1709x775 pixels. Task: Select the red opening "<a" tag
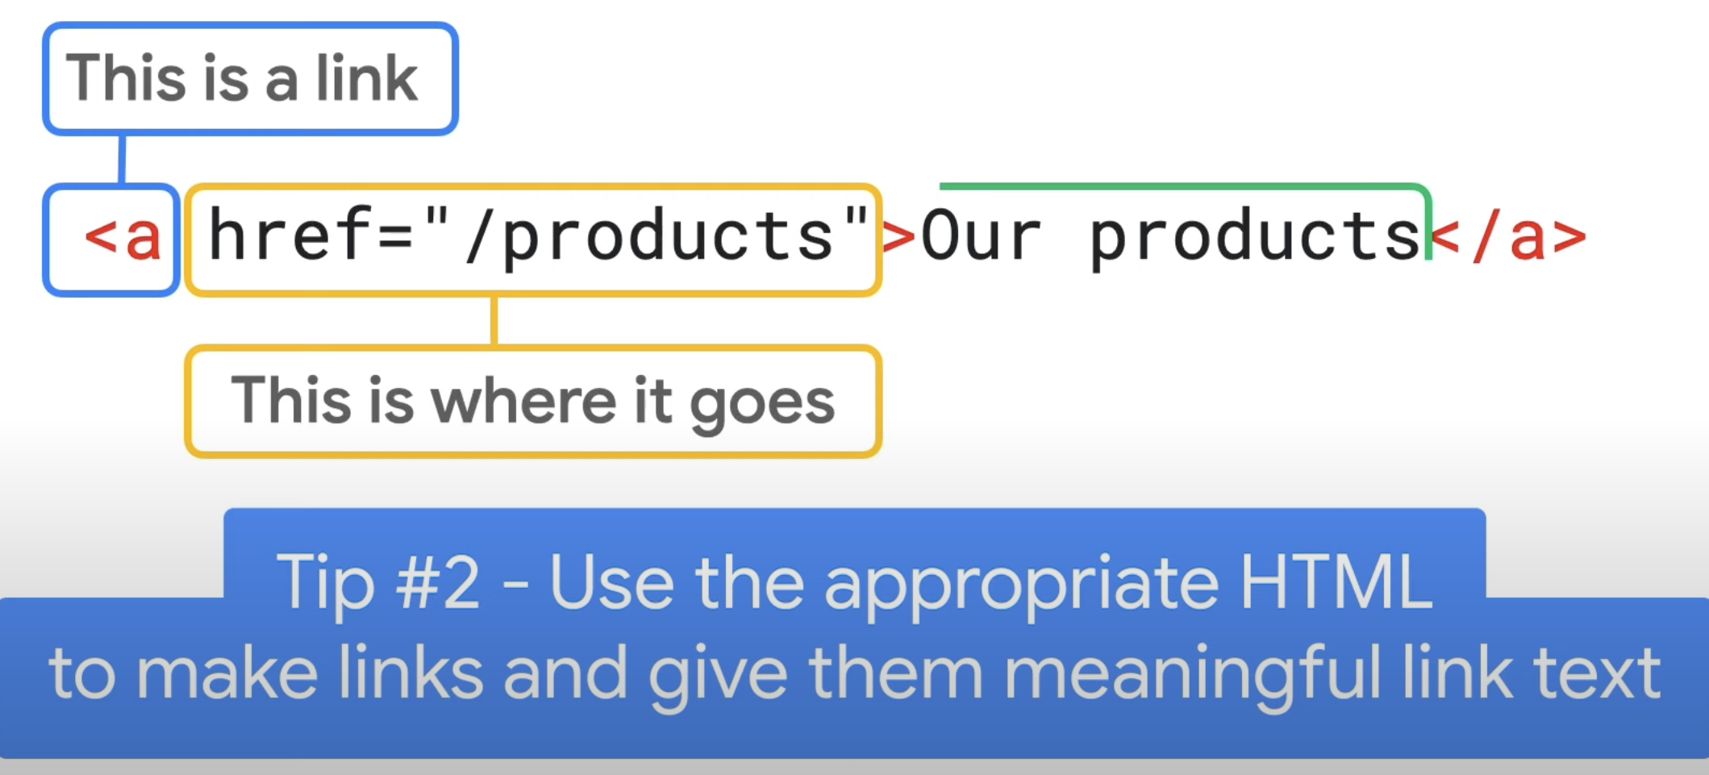pyautogui.click(x=123, y=237)
